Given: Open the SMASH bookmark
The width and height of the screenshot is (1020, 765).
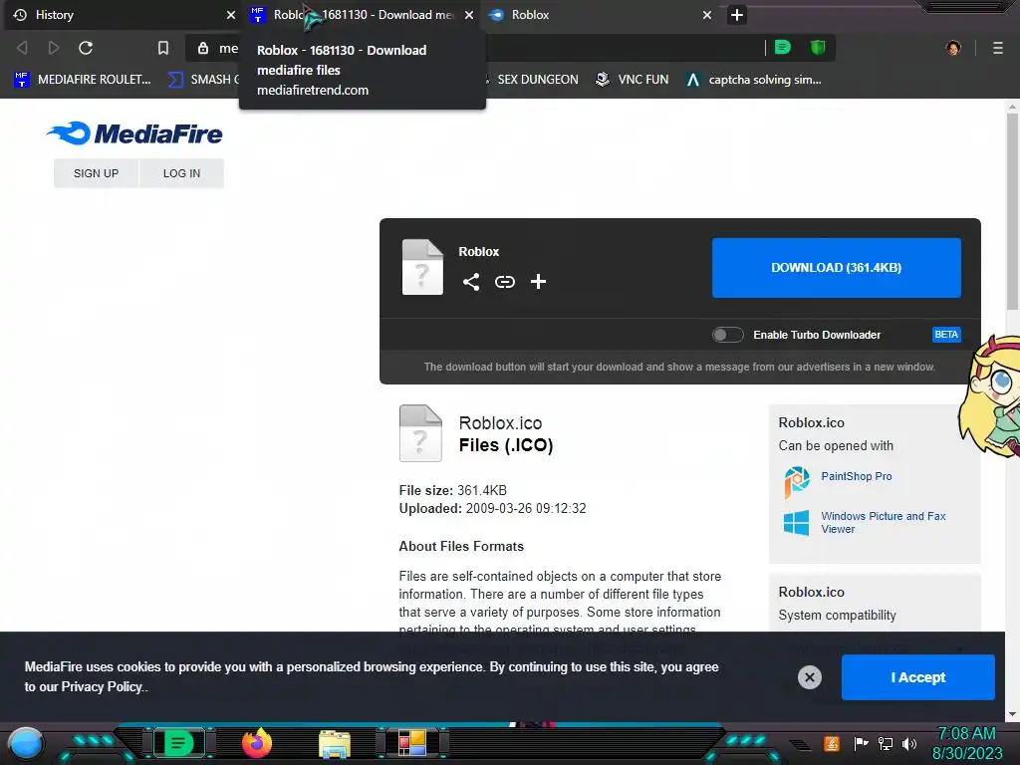Looking at the screenshot, I should 203,80.
